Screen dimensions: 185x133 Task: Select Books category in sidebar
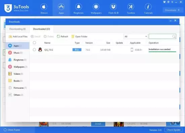pos(17,81)
